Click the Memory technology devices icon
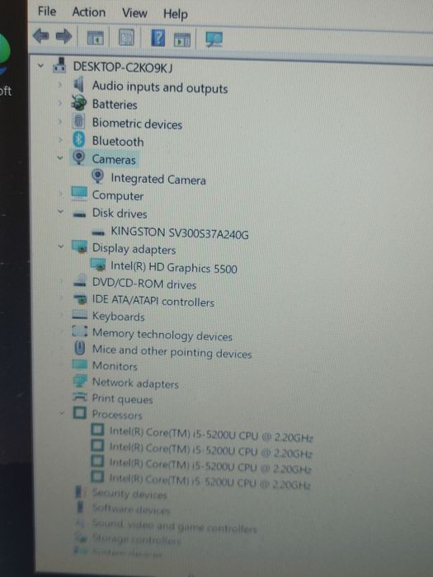The image size is (433, 577). [x=80, y=331]
